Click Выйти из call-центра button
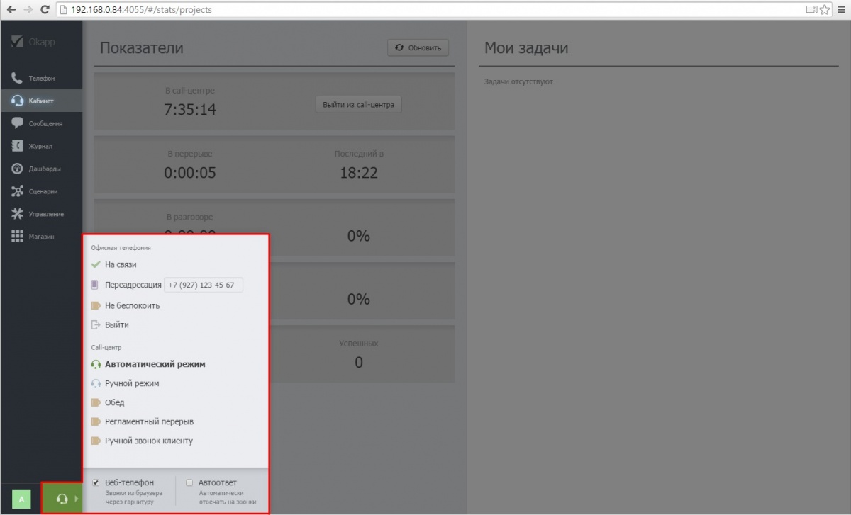 tap(358, 105)
